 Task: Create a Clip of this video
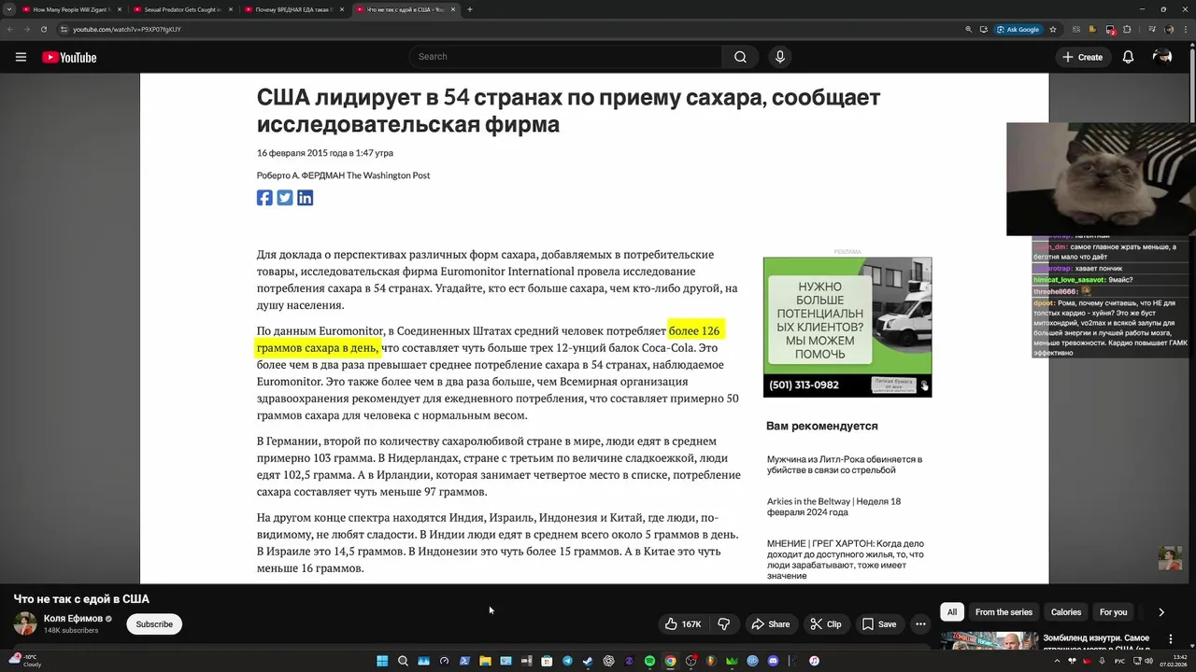coord(826,624)
